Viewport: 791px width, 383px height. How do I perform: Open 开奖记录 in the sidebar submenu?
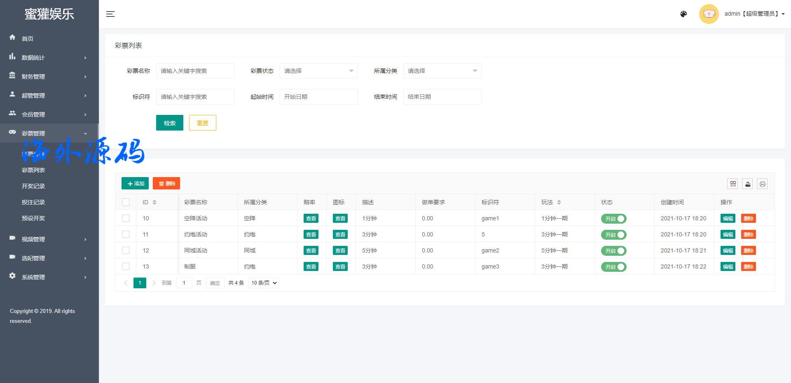[33, 186]
